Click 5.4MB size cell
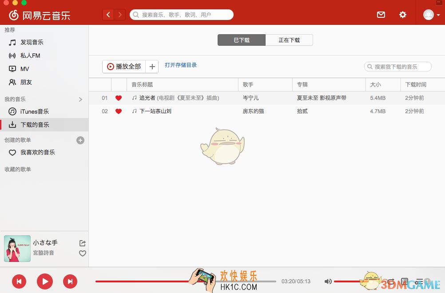 378,98
